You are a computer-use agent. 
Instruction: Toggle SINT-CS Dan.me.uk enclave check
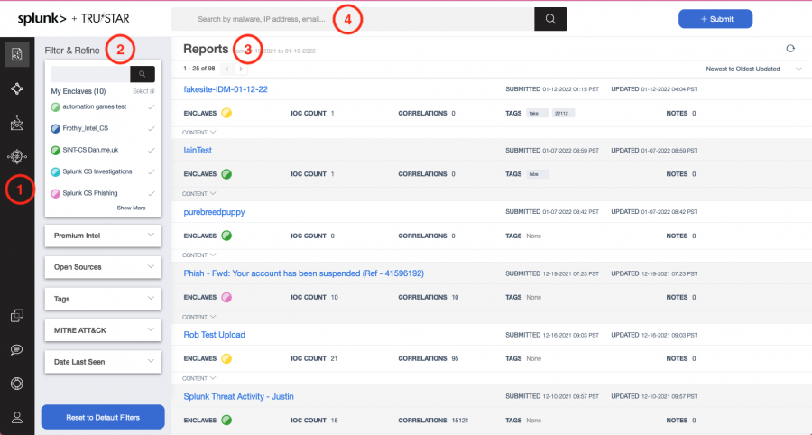[x=151, y=150]
